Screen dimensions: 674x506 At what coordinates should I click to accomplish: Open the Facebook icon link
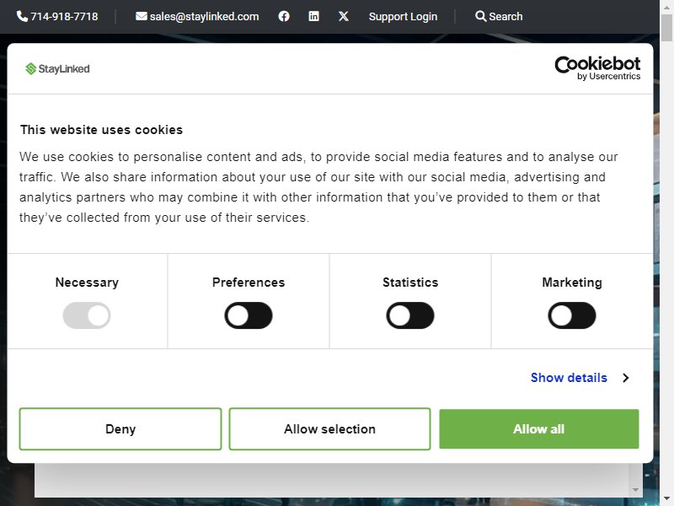(x=284, y=16)
